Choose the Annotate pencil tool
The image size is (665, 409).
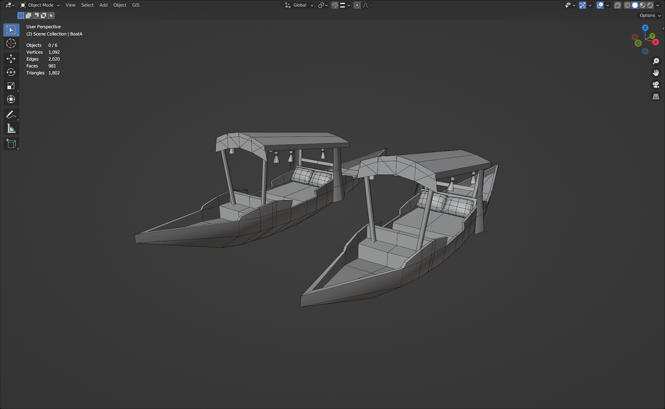coord(11,115)
